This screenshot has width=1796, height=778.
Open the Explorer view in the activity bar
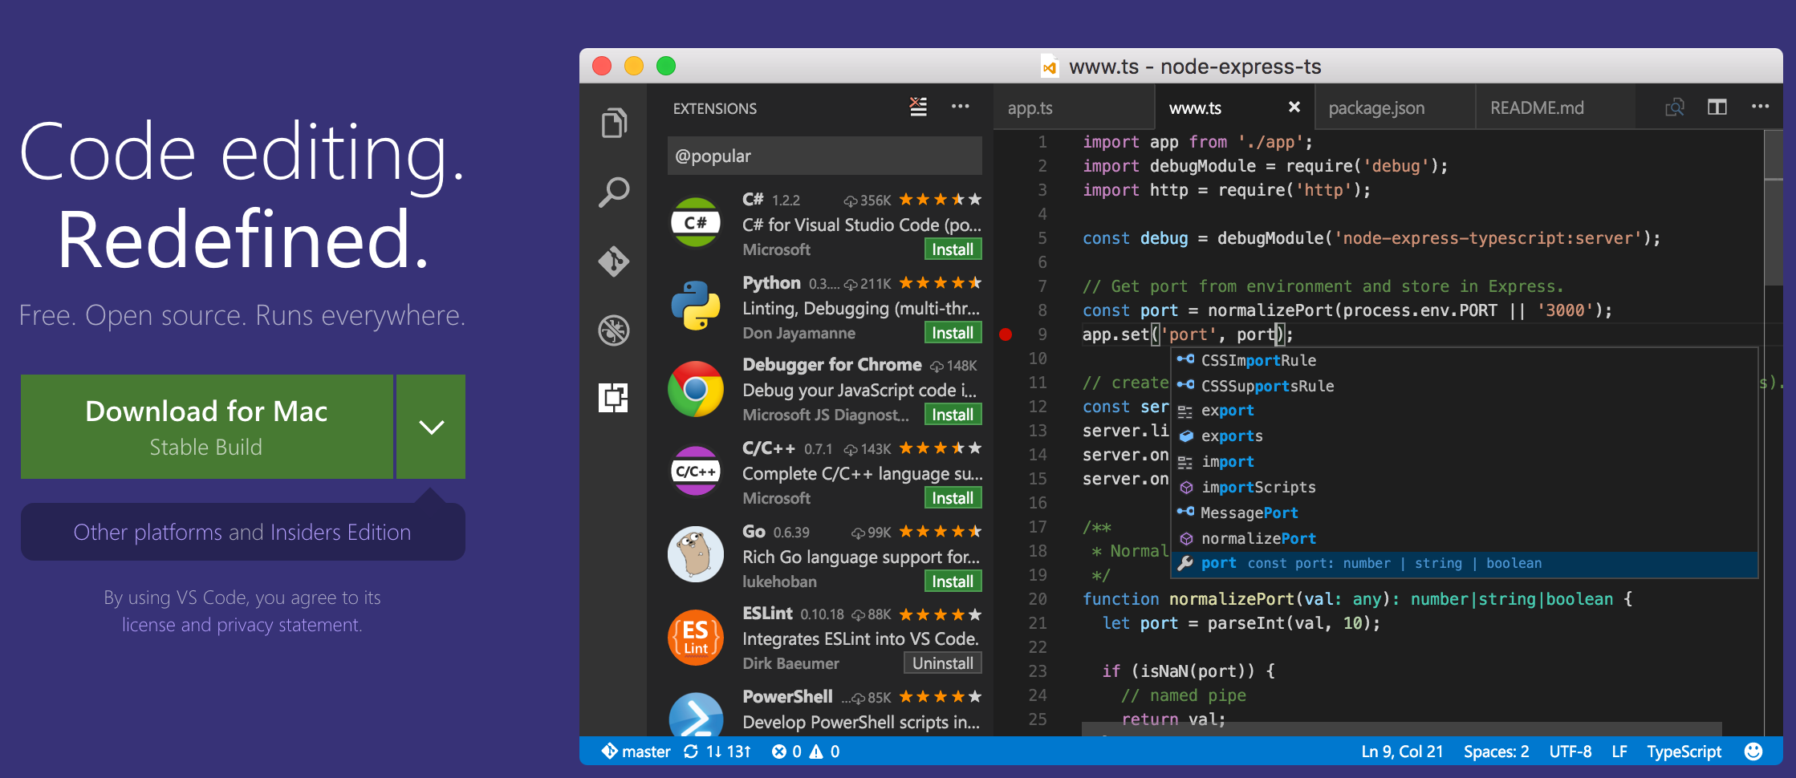coord(615,122)
